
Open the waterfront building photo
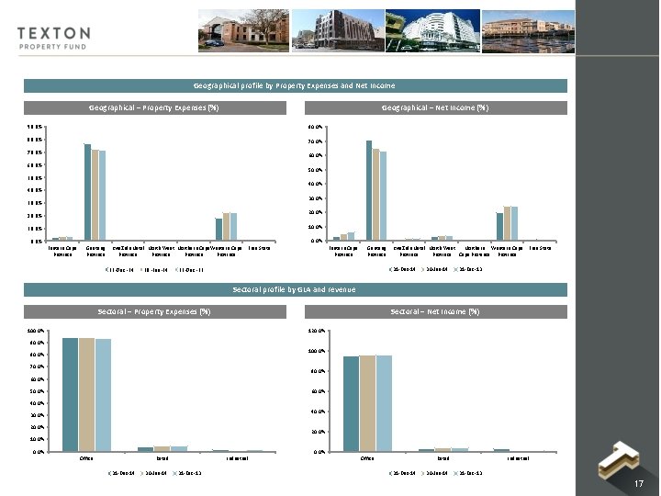tap(528, 31)
